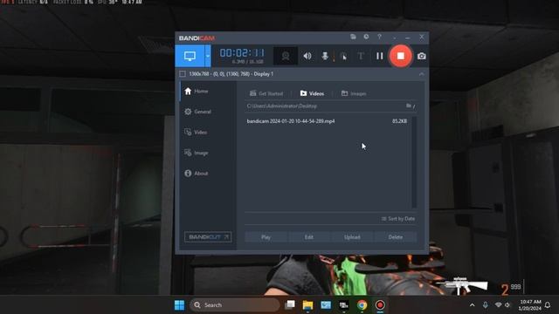
Task: Open notifications bell in taskbar
Action: tap(548, 305)
